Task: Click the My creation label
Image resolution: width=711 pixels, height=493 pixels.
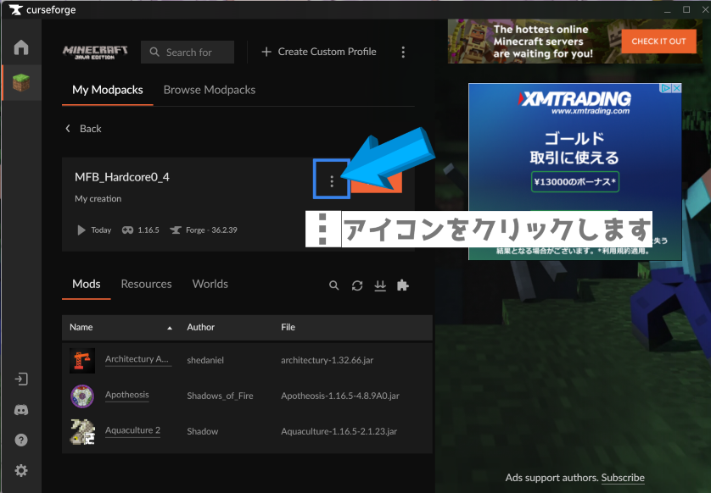Action: pos(98,199)
